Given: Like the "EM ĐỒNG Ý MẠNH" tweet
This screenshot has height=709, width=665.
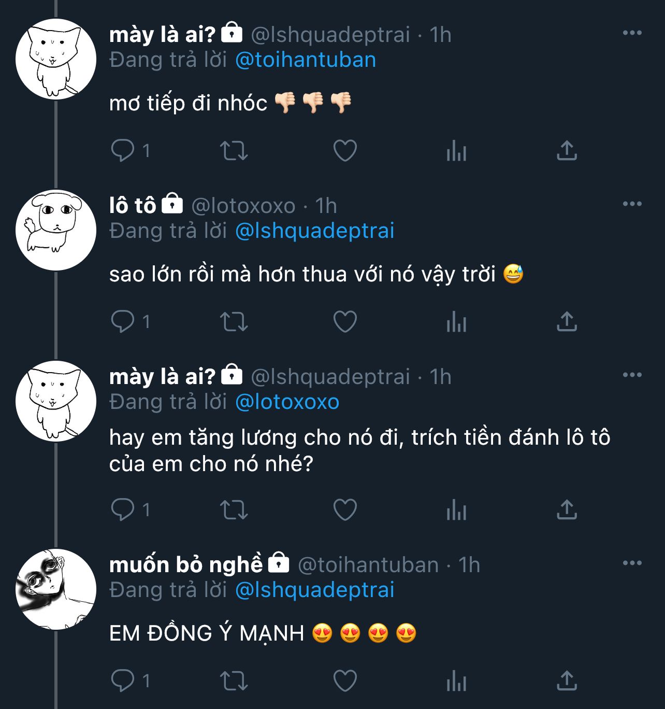Looking at the screenshot, I should tap(345, 681).
